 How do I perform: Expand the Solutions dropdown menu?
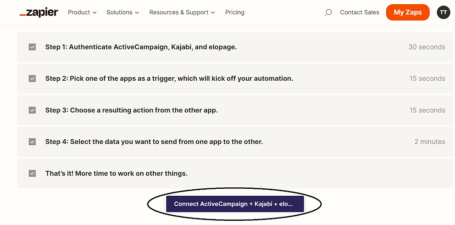123,13
